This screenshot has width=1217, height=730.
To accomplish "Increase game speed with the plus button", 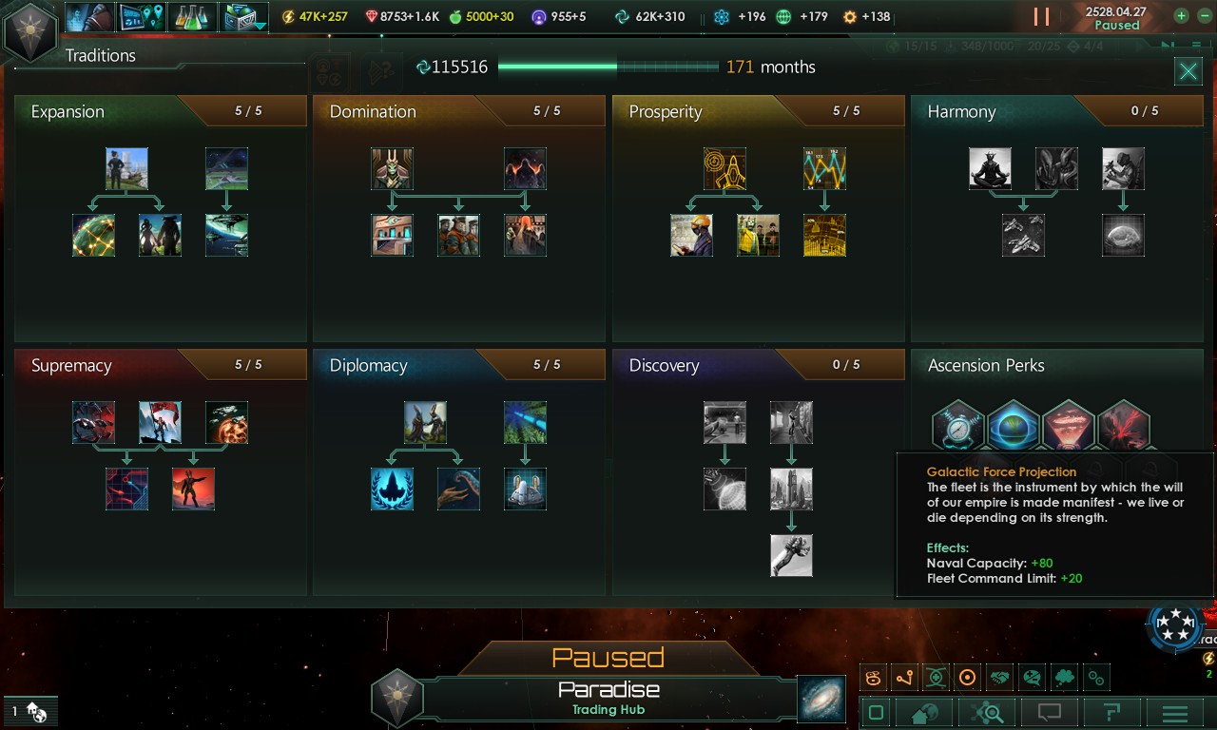I will point(1181,15).
